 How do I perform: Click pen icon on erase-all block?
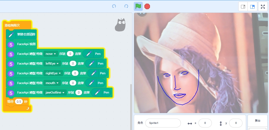pyautogui.click(x=11, y=35)
